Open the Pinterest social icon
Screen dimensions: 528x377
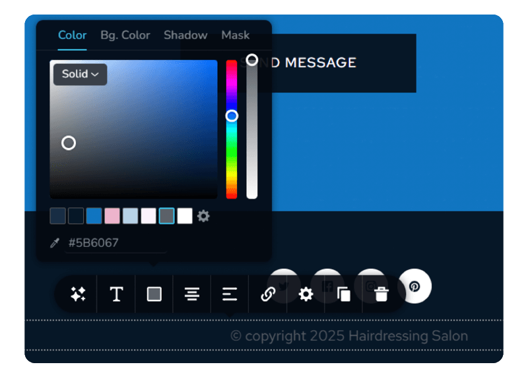414,287
